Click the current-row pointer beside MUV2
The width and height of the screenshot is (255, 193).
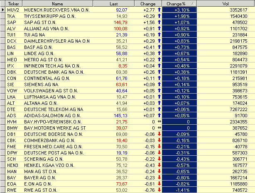(3, 10)
